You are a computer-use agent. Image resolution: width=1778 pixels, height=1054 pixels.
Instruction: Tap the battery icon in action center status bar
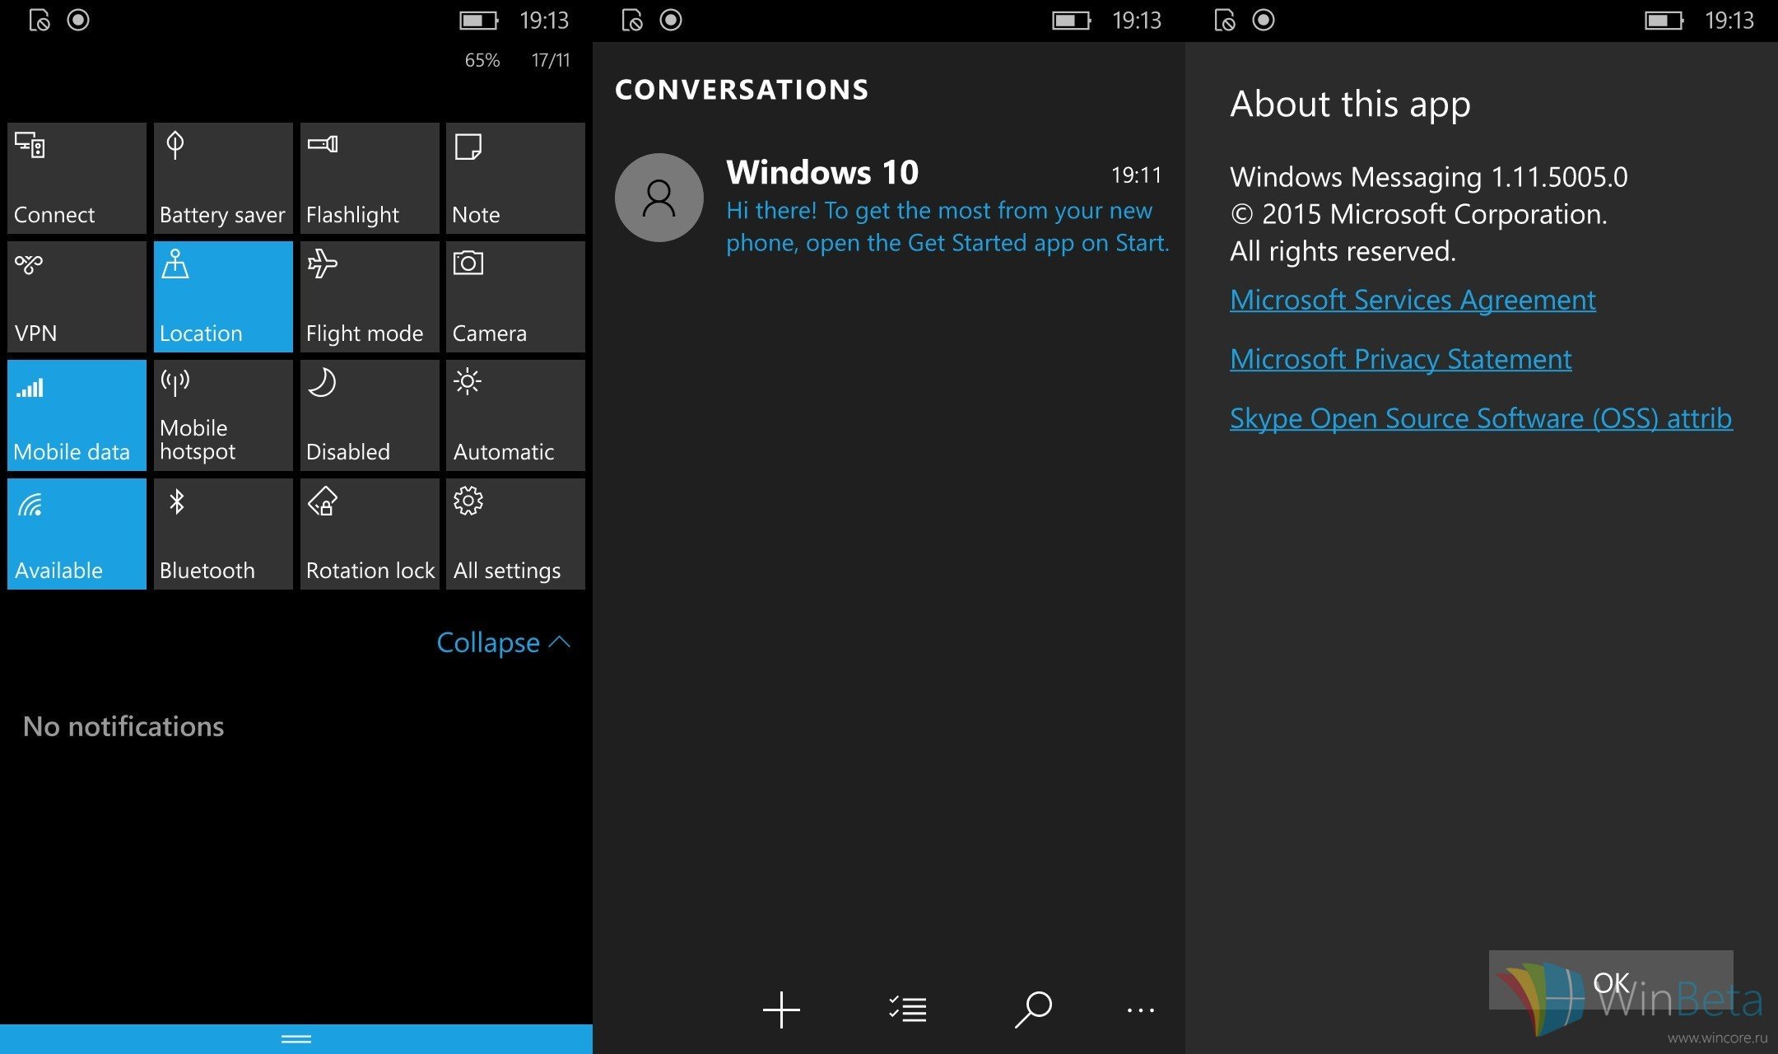click(x=479, y=21)
